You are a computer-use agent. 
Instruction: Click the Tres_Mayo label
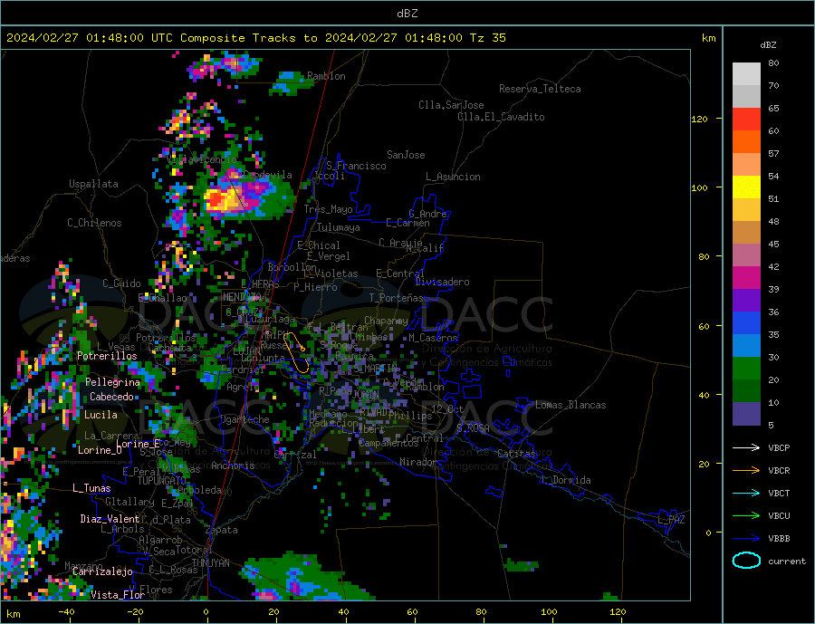(x=329, y=209)
